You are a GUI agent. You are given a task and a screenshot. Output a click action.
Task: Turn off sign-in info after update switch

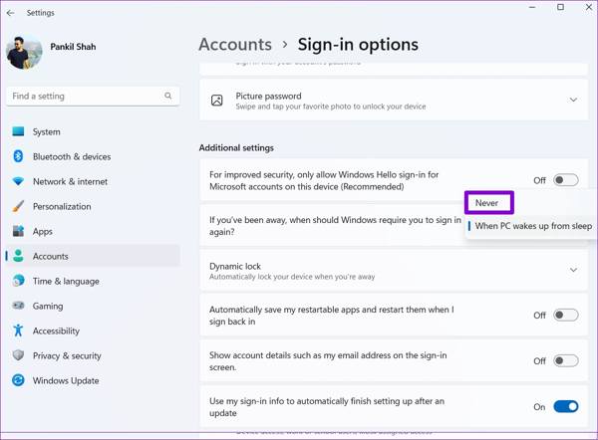(566, 406)
